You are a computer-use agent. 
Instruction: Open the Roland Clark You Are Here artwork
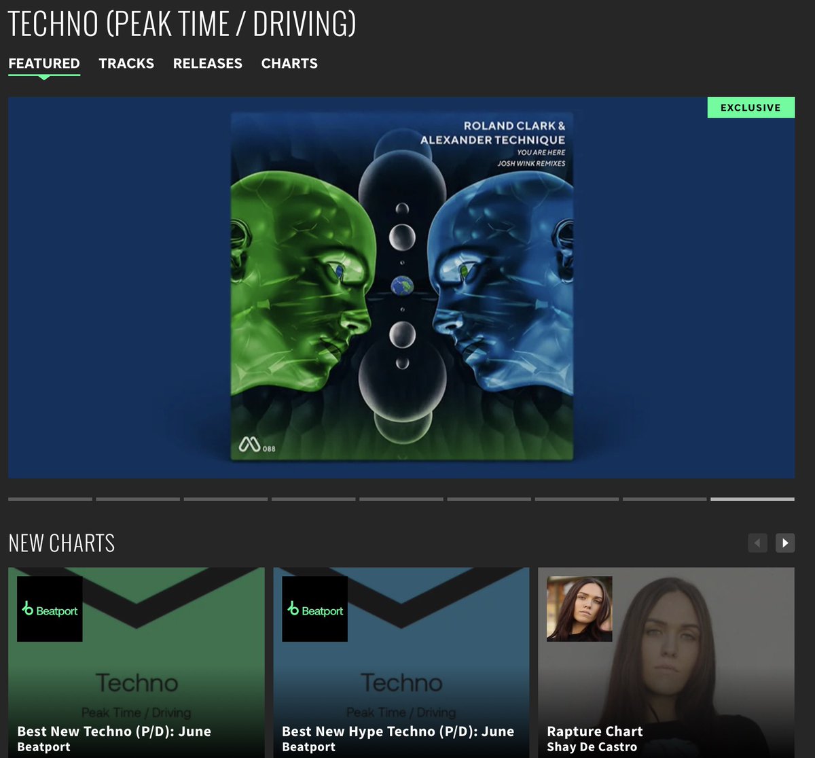[x=401, y=286]
